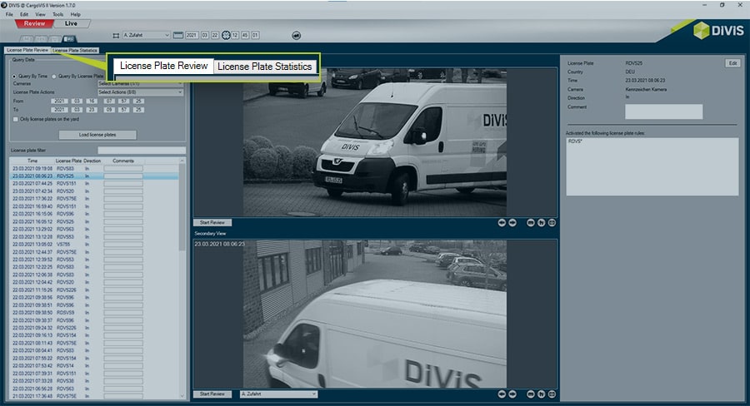Click Start Review under the primary view
The image size is (750, 406).
212,223
